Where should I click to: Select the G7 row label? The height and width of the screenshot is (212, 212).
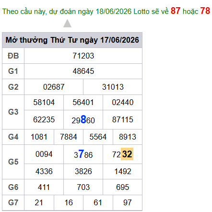(x=13, y=202)
